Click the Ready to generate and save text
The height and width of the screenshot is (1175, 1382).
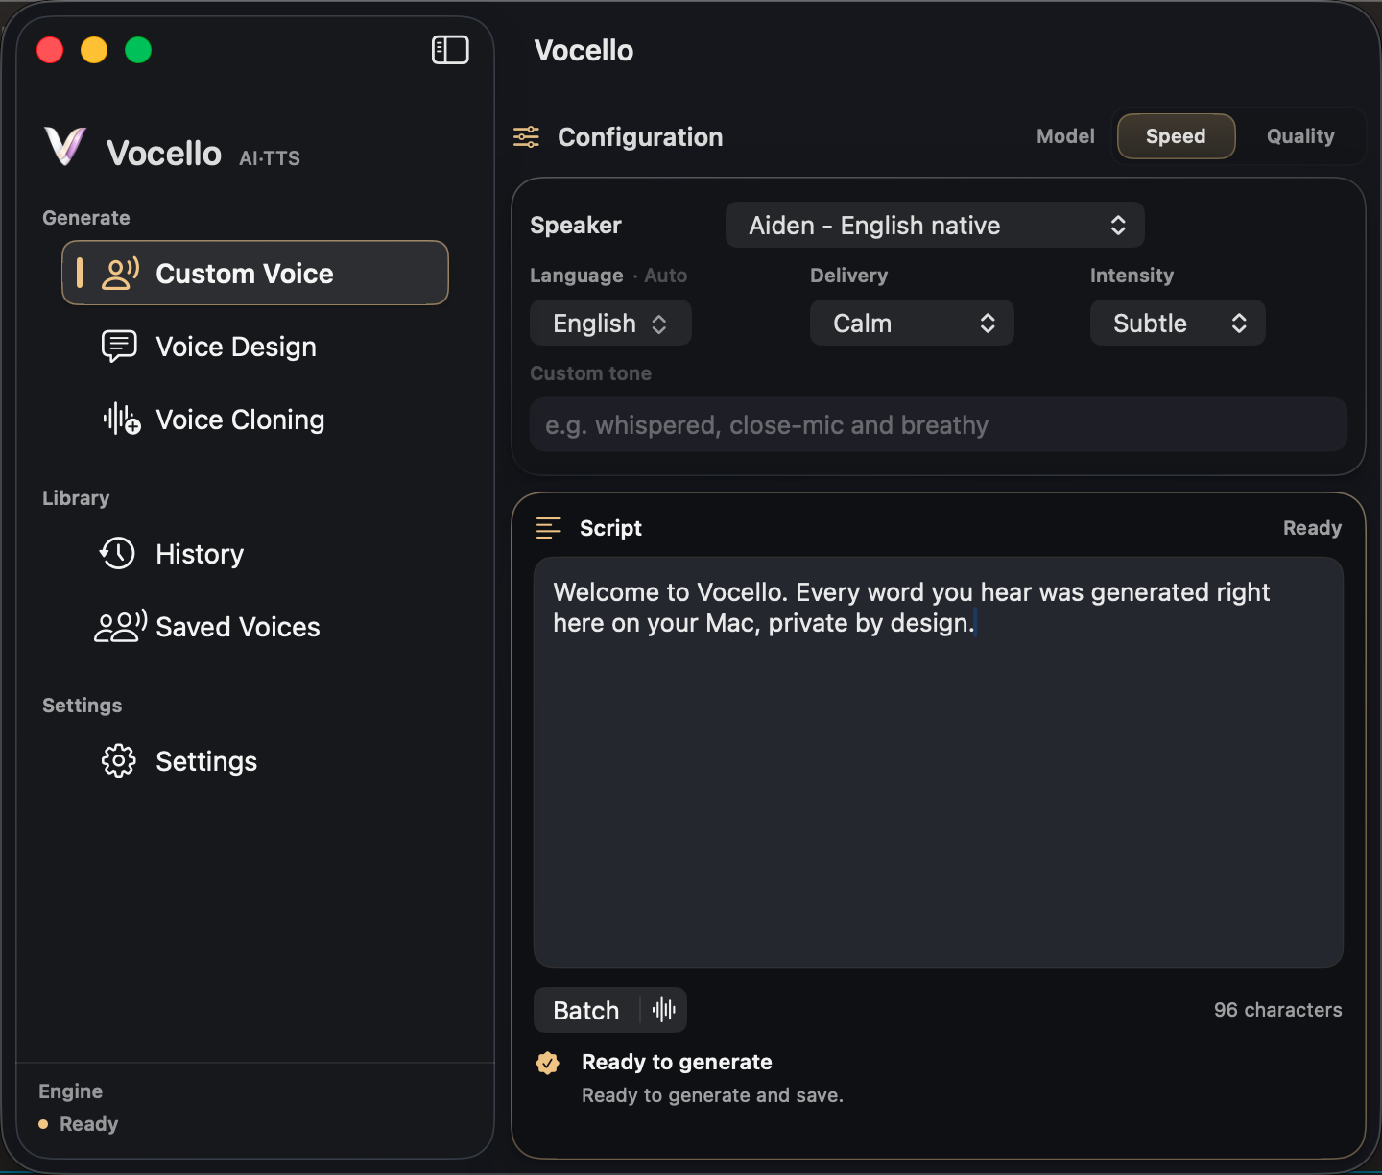click(x=712, y=1095)
